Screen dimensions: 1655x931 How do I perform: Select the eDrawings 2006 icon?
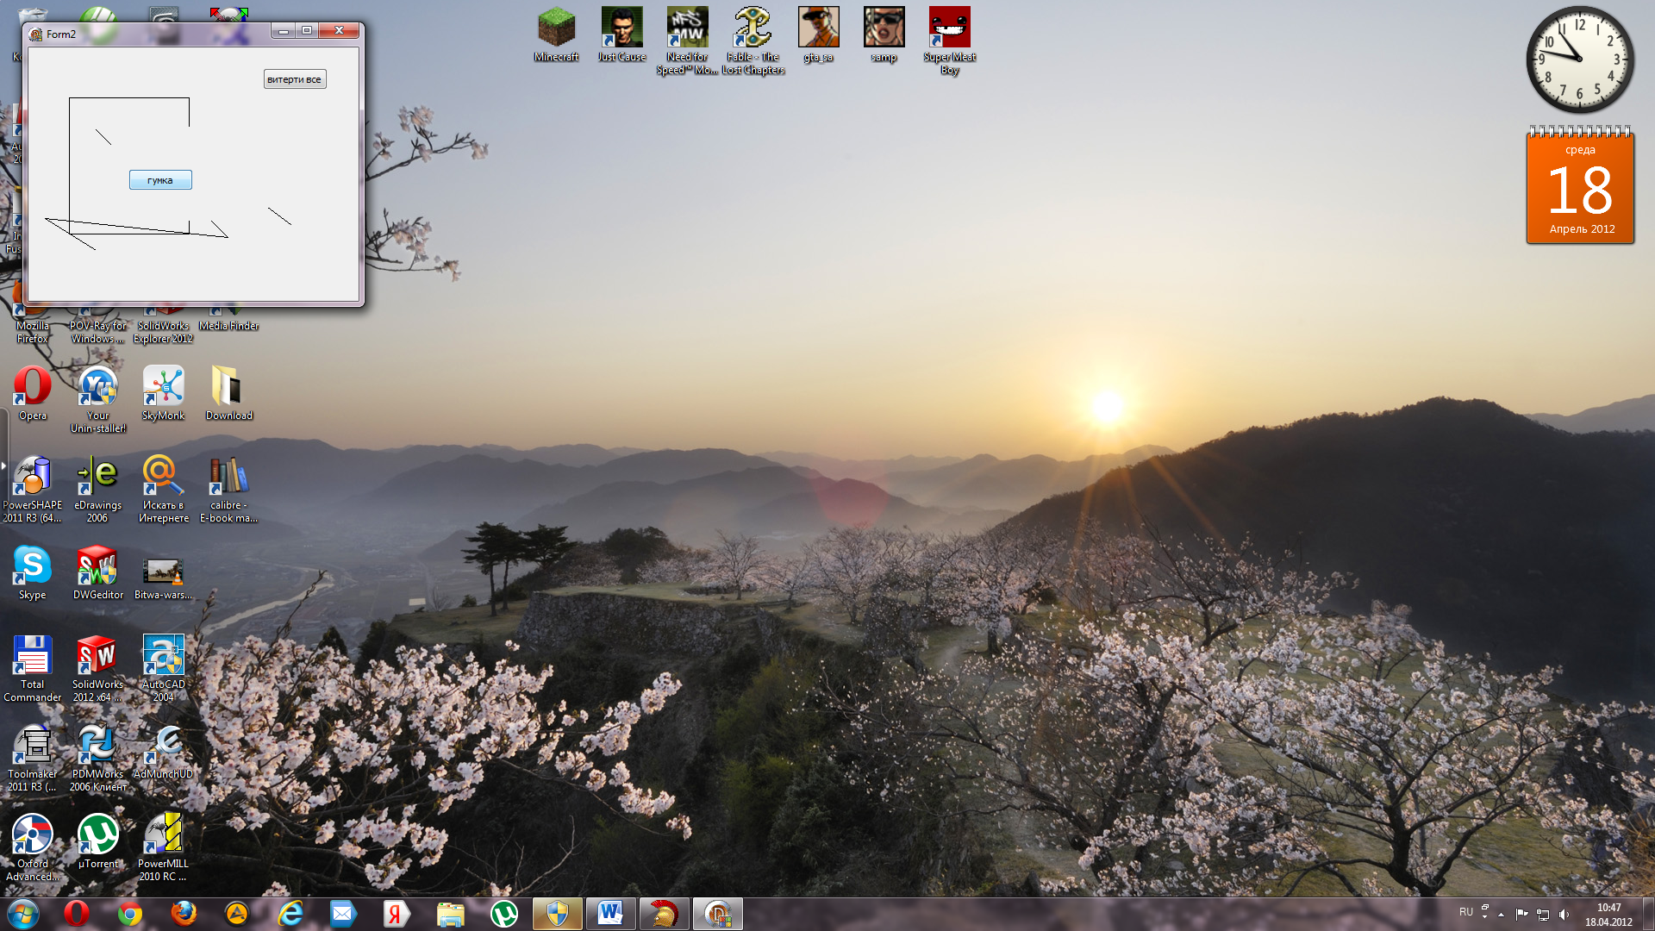click(97, 489)
